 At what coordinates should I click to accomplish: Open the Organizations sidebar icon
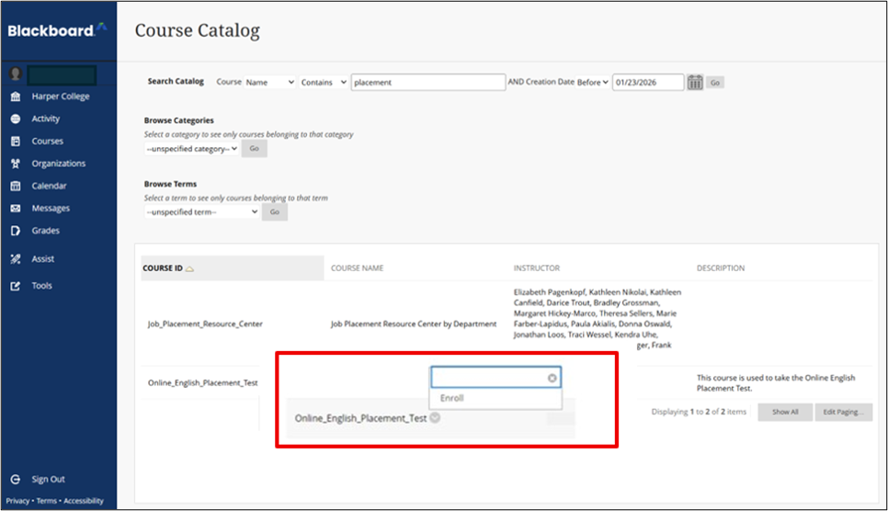coord(15,164)
